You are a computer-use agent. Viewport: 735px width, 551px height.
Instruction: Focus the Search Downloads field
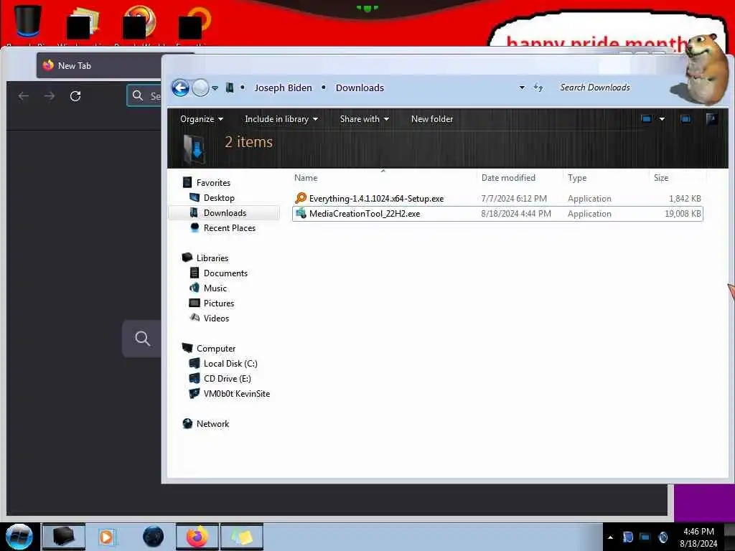595,88
